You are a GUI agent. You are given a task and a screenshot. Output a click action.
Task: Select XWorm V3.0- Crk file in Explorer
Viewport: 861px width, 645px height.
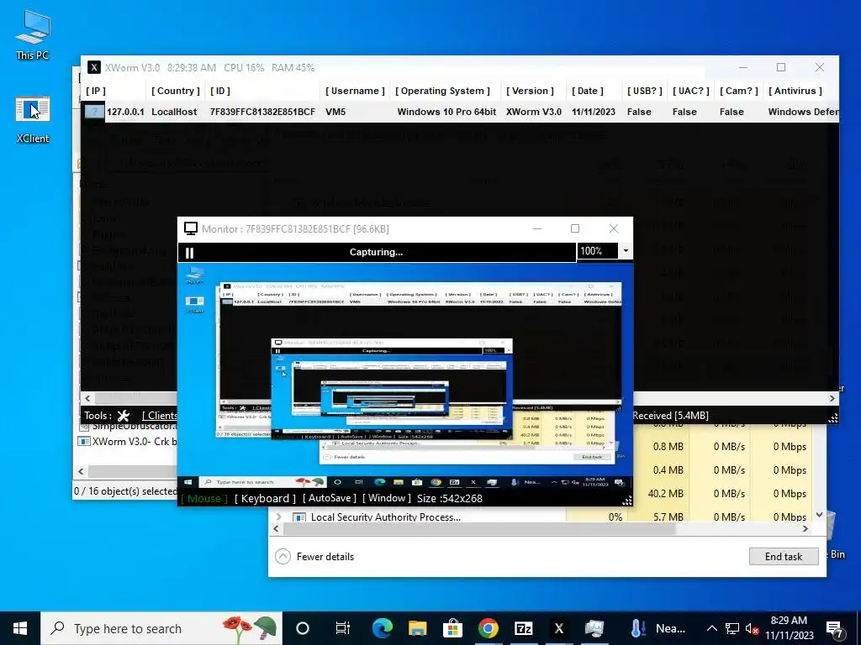(x=129, y=442)
